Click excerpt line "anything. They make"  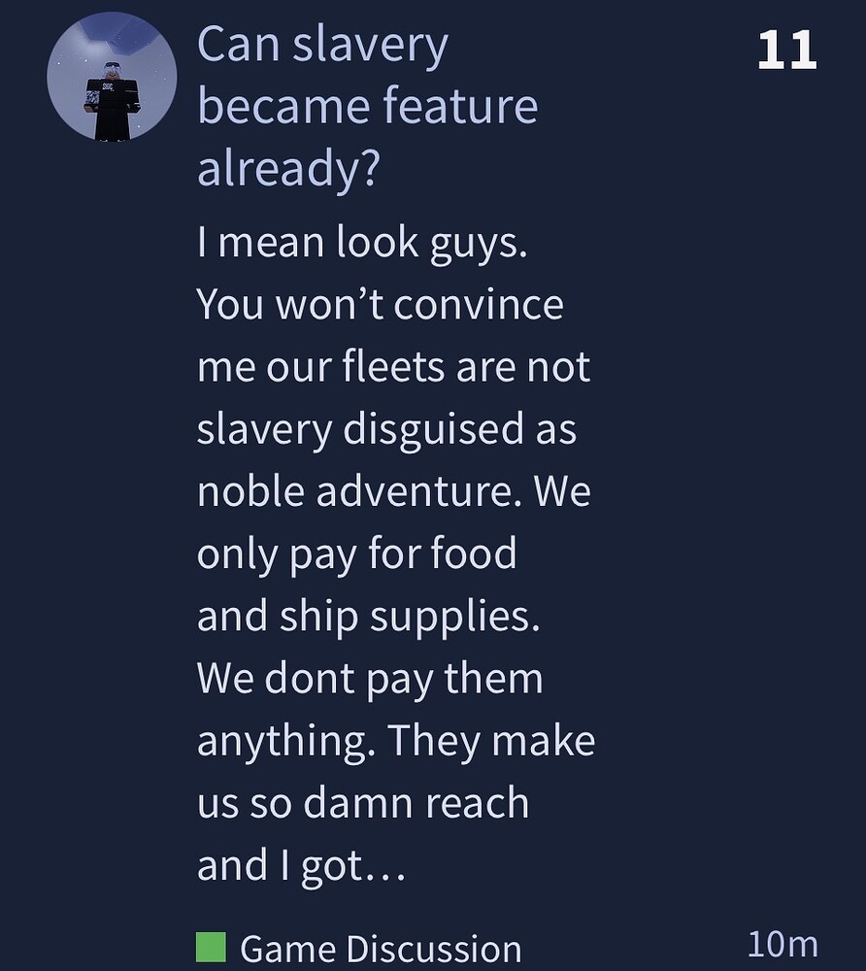click(395, 741)
